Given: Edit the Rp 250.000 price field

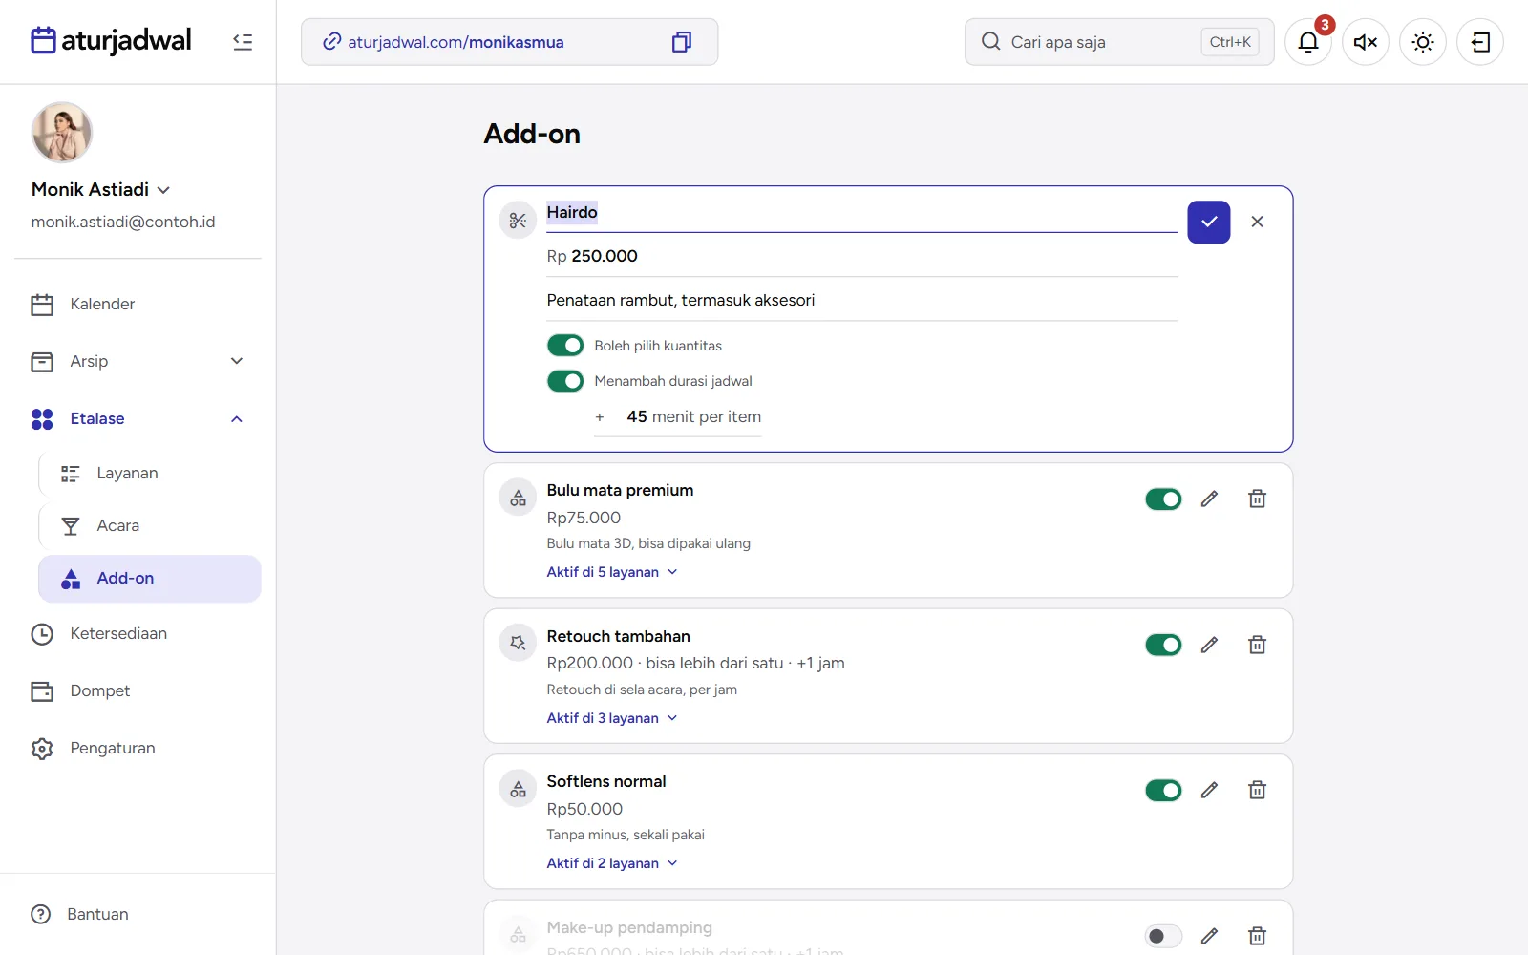Looking at the screenshot, I should 861,256.
